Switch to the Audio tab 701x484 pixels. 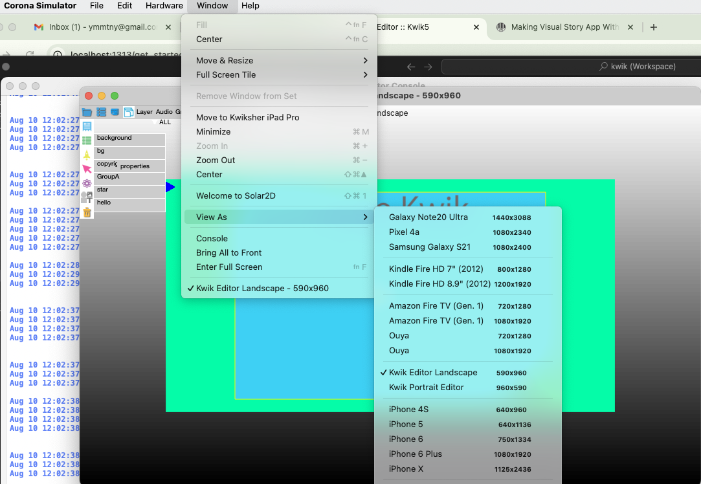point(164,112)
